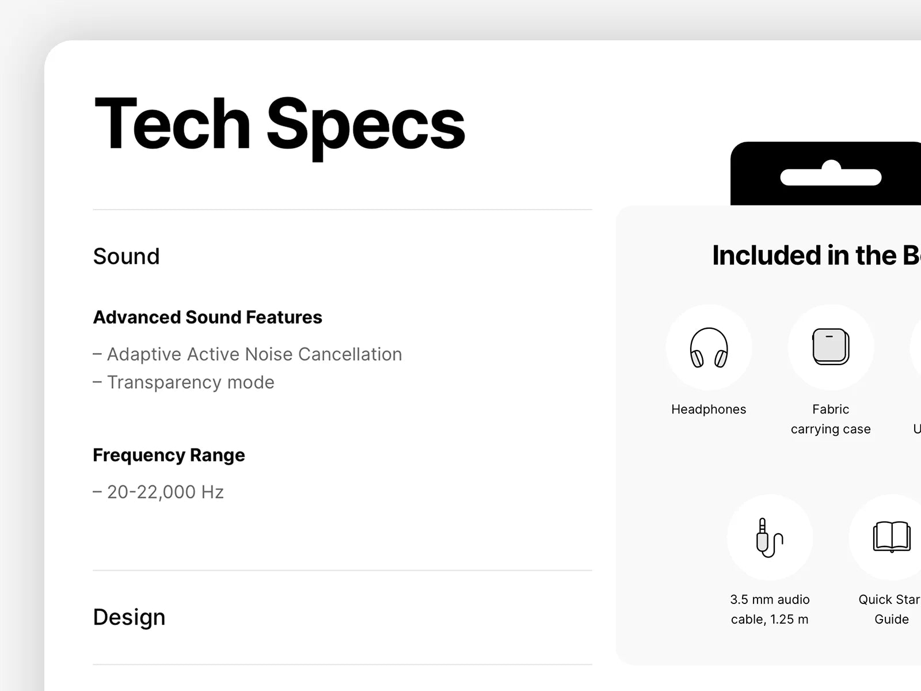Click the Fabric carrying case label
921x691 pixels.
coord(831,419)
